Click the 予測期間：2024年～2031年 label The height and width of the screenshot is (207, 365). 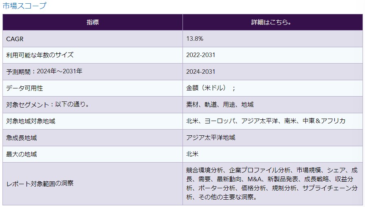pyautogui.click(x=45, y=72)
